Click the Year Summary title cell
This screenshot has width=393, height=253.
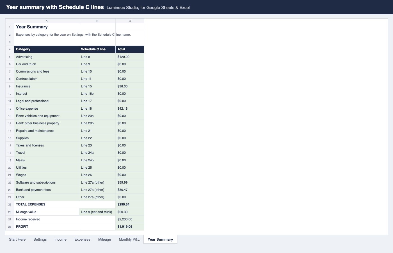[47, 27]
